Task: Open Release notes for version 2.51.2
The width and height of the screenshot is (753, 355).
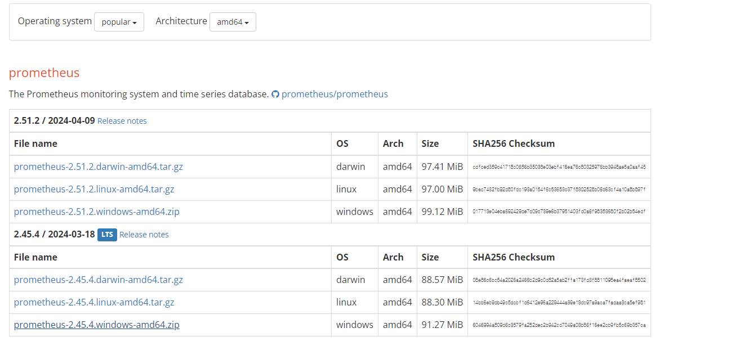Action: (x=122, y=121)
